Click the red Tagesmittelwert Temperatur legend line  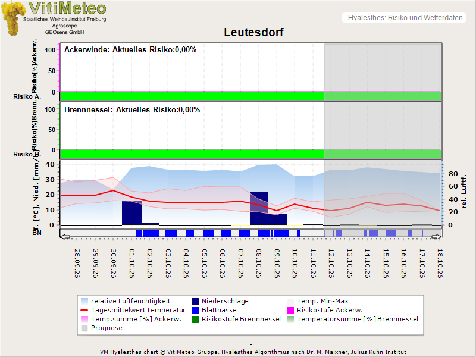point(84,310)
